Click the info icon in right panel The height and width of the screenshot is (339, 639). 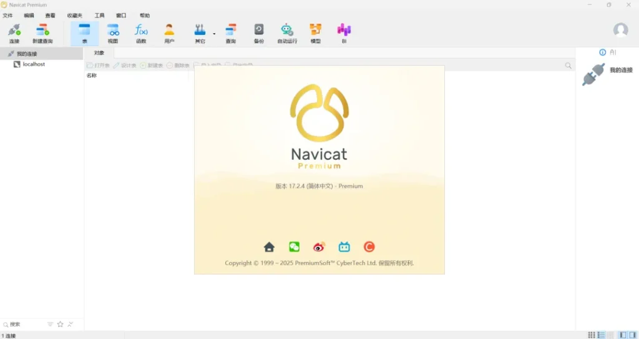602,52
